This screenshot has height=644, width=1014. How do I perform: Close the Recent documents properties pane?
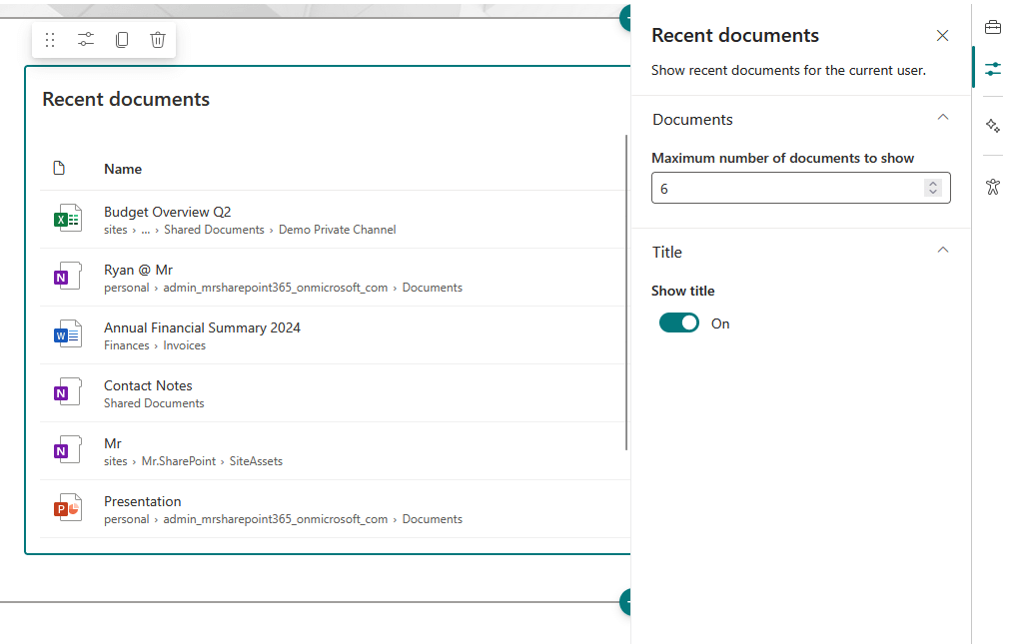(x=942, y=36)
